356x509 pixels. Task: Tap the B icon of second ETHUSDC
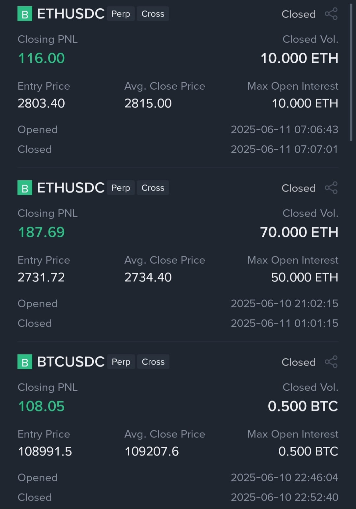tap(25, 188)
